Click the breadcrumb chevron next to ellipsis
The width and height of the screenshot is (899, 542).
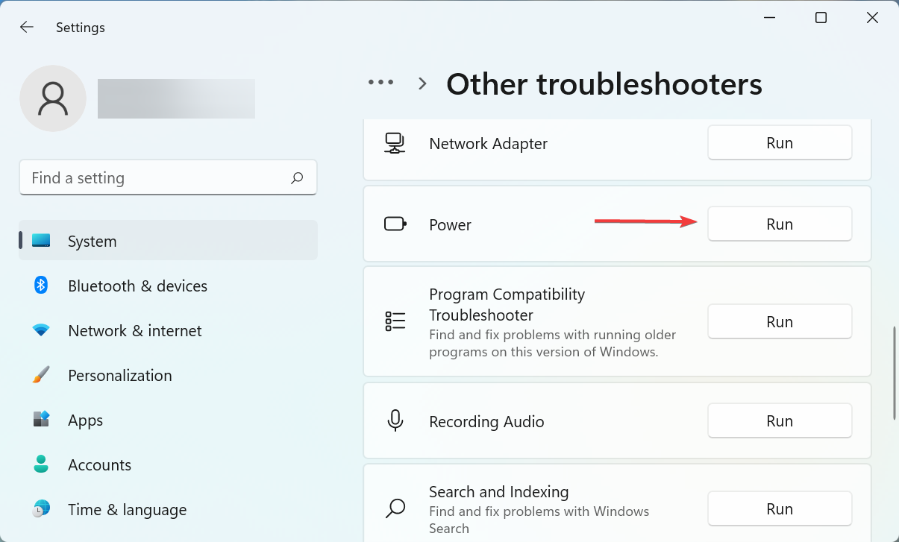[422, 83]
